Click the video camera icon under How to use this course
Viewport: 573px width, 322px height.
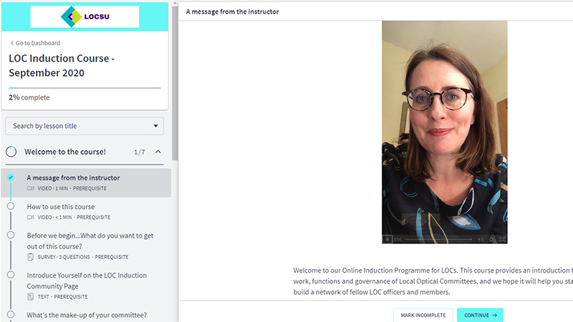(x=30, y=218)
